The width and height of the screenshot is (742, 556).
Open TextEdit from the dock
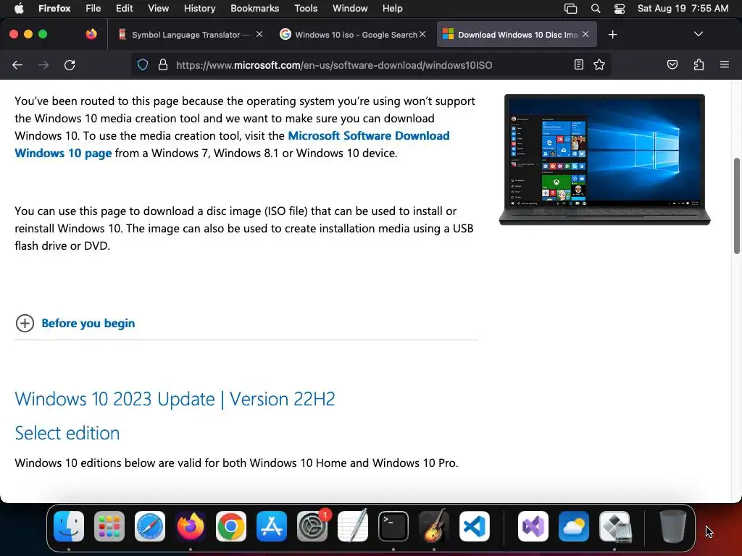coord(353,526)
